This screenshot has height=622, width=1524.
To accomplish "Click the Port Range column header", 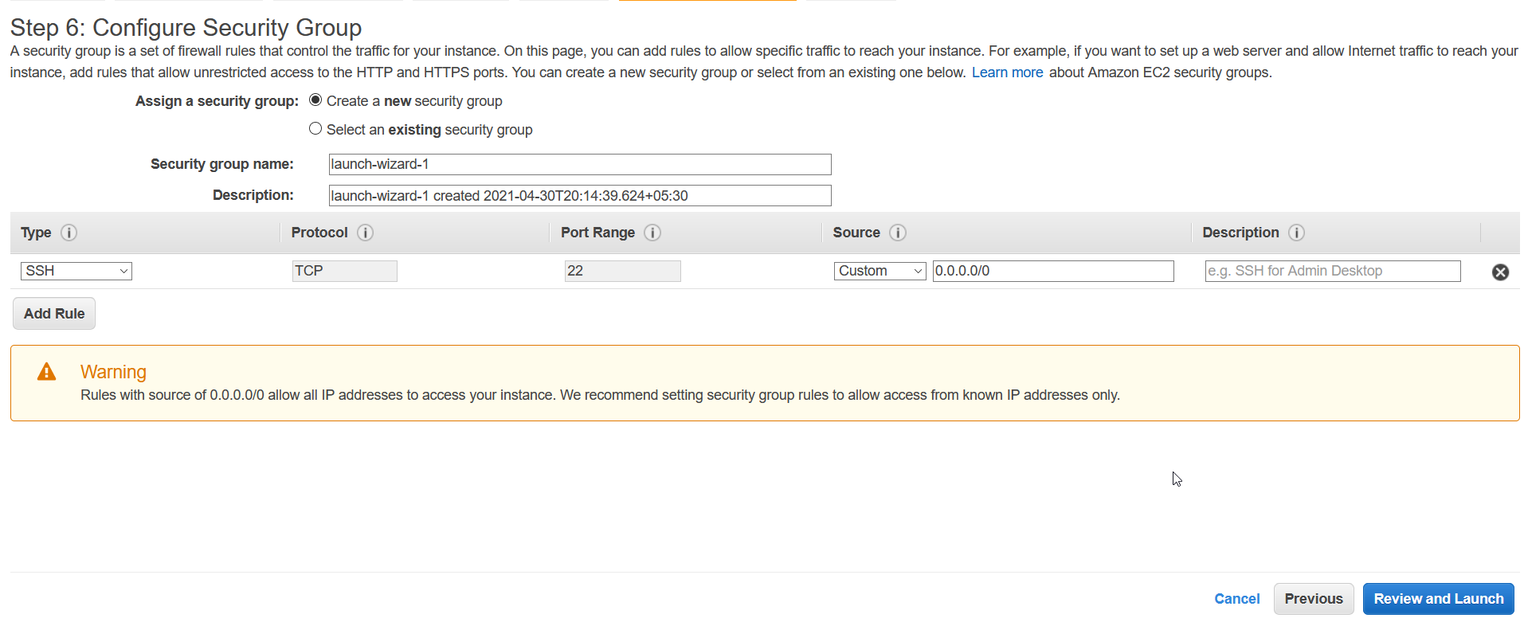I will [597, 233].
